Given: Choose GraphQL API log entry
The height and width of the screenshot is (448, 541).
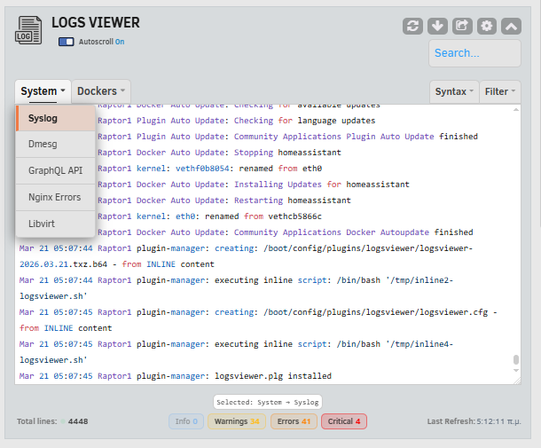Looking at the screenshot, I should (56, 171).
